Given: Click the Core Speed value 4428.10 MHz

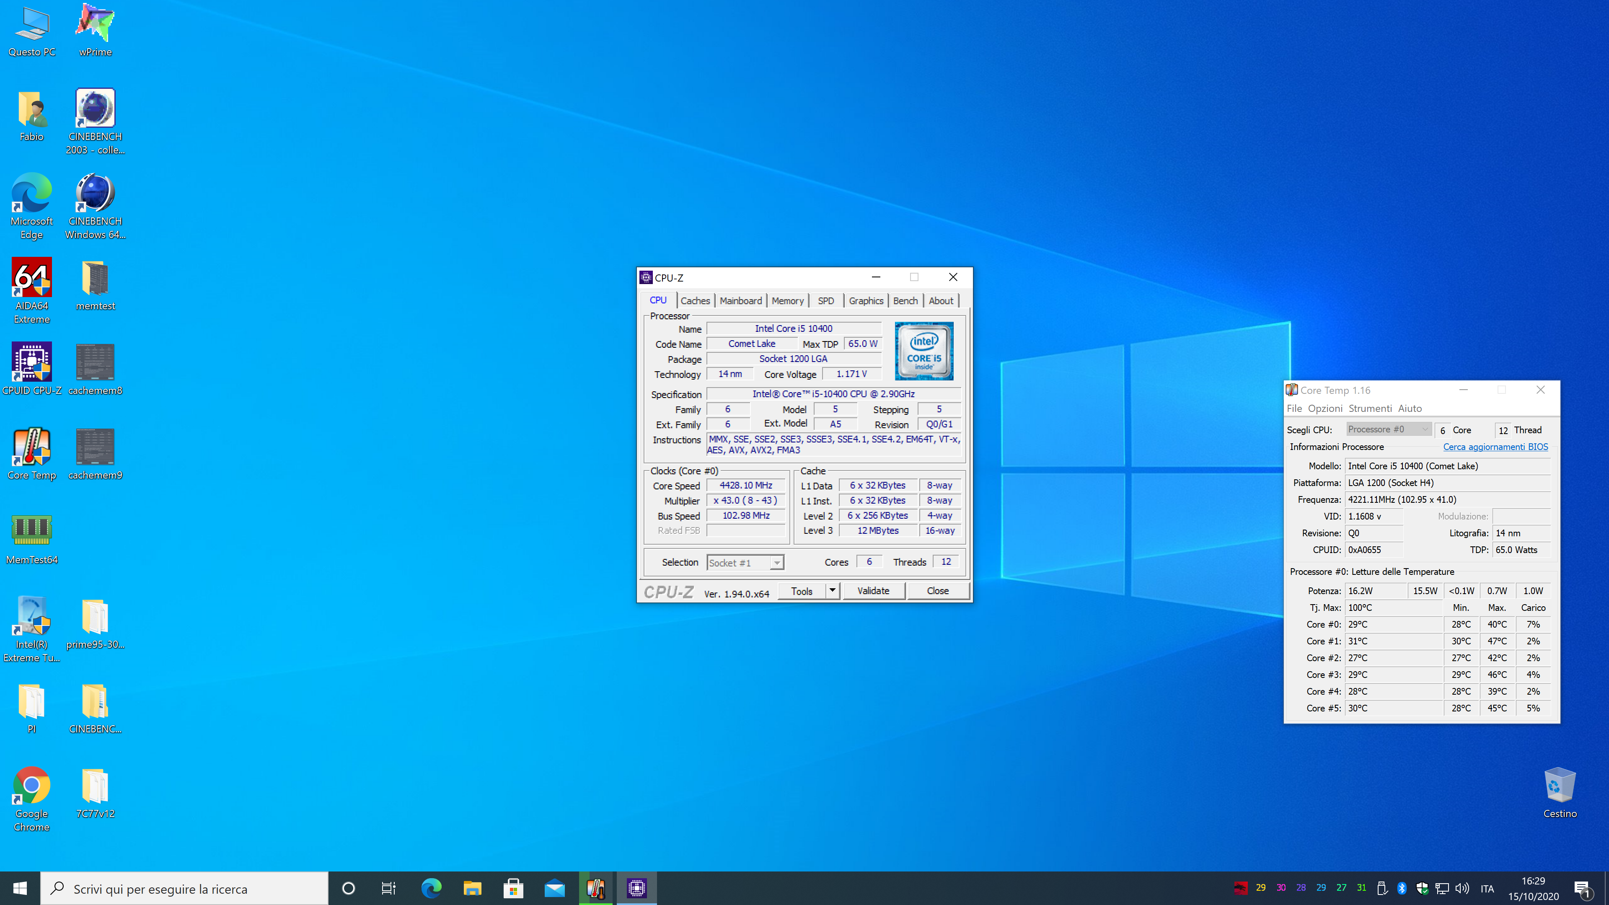Looking at the screenshot, I should click(x=746, y=485).
